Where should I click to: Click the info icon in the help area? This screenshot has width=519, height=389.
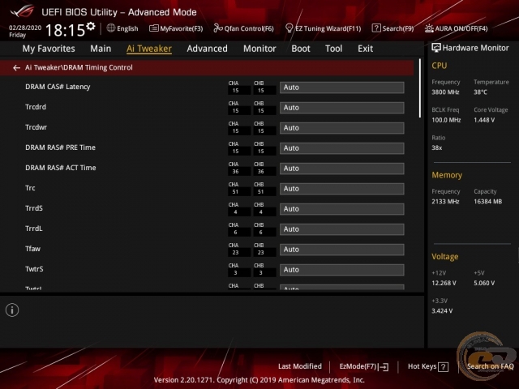(12, 310)
